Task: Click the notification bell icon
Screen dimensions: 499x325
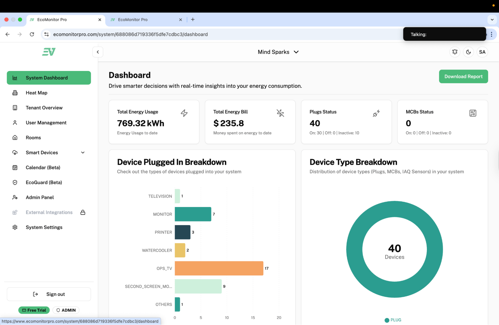Action: click(455, 52)
